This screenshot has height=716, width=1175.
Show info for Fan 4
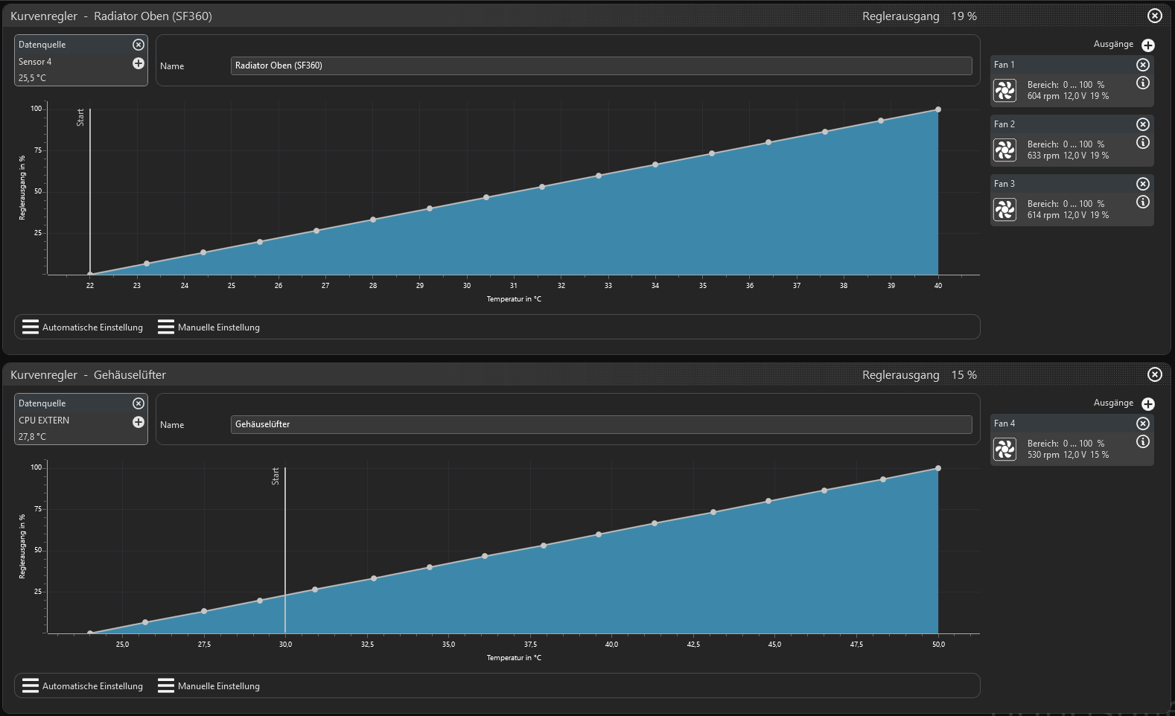tap(1143, 441)
